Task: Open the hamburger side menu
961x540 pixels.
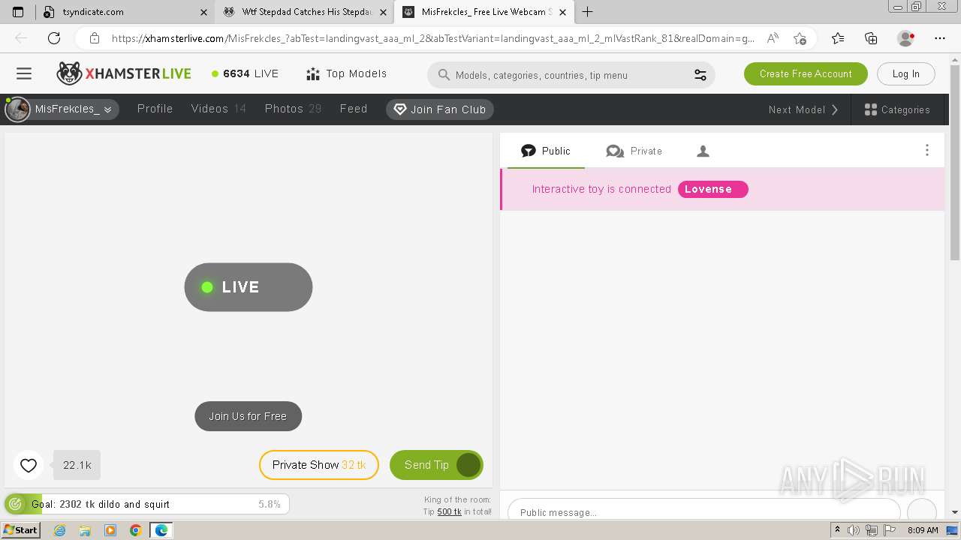Action: [24, 73]
